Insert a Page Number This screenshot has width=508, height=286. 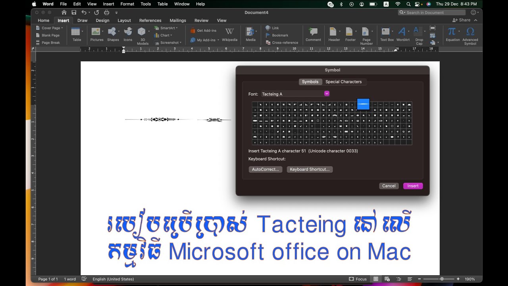coord(366,36)
